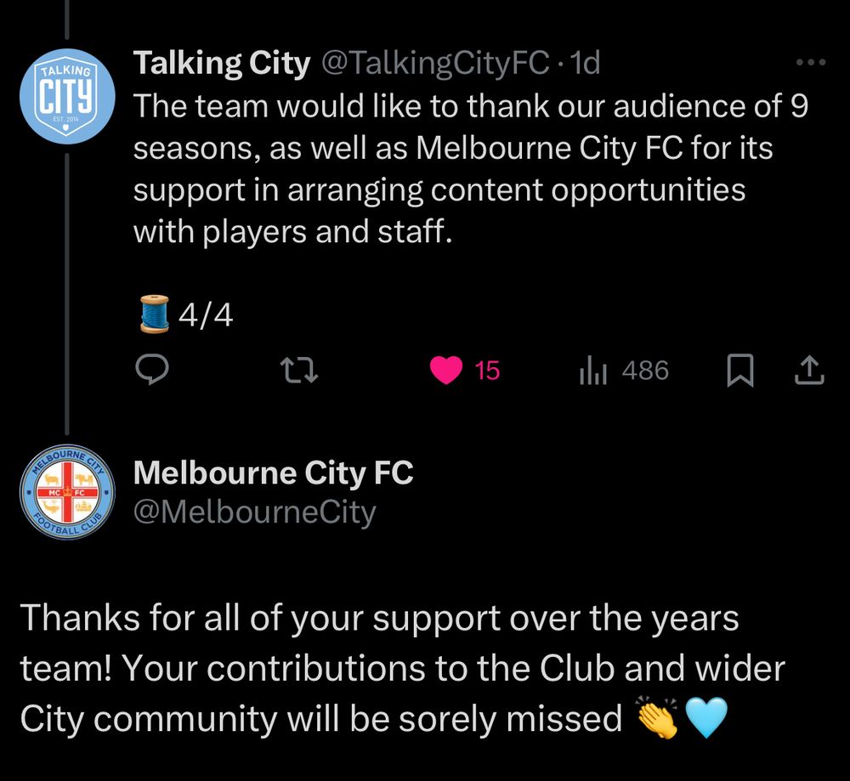Image resolution: width=850 pixels, height=781 pixels.
Task: Repost the Talking City tweet
Action: (300, 371)
